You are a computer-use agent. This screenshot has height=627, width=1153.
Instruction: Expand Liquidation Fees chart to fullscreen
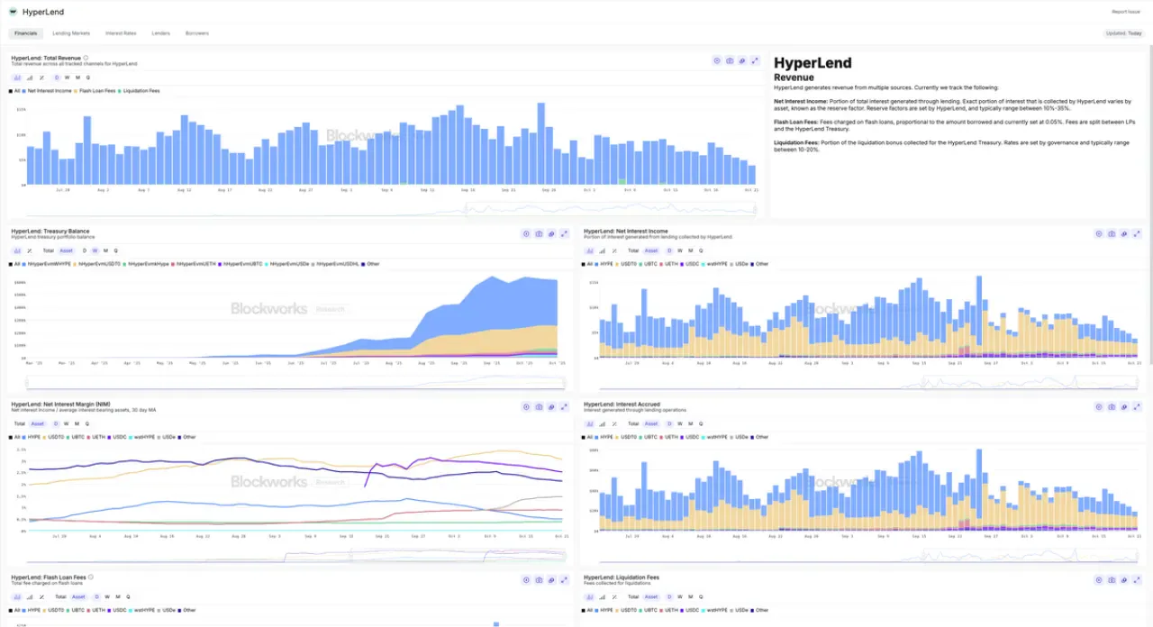pyautogui.click(x=1137, y=580)
